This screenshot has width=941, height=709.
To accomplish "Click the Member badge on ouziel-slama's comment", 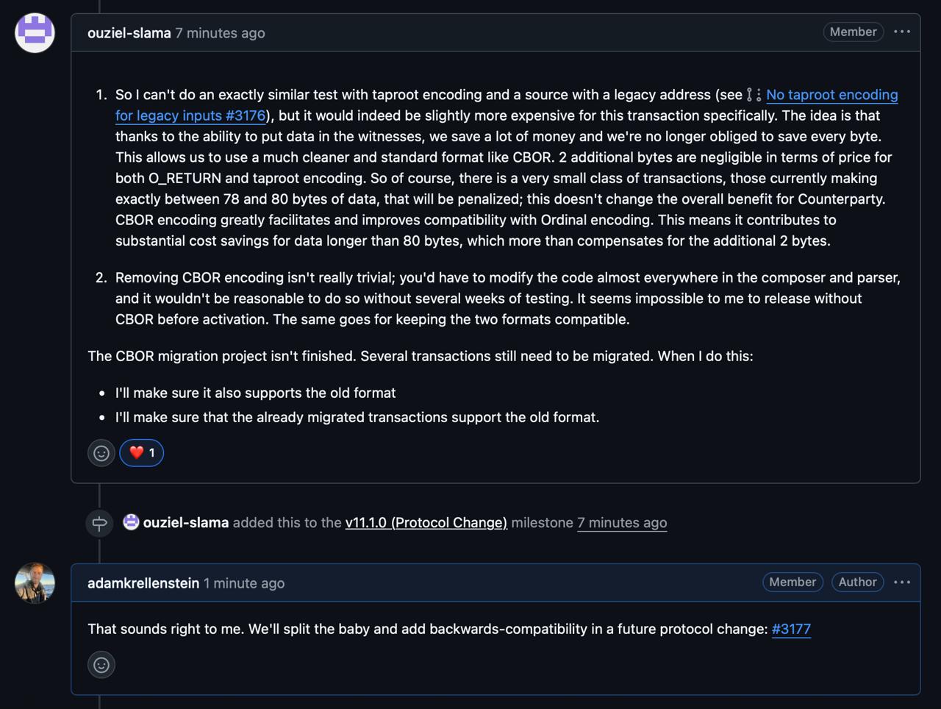I will pyautogui.click(x=853, y=32).
